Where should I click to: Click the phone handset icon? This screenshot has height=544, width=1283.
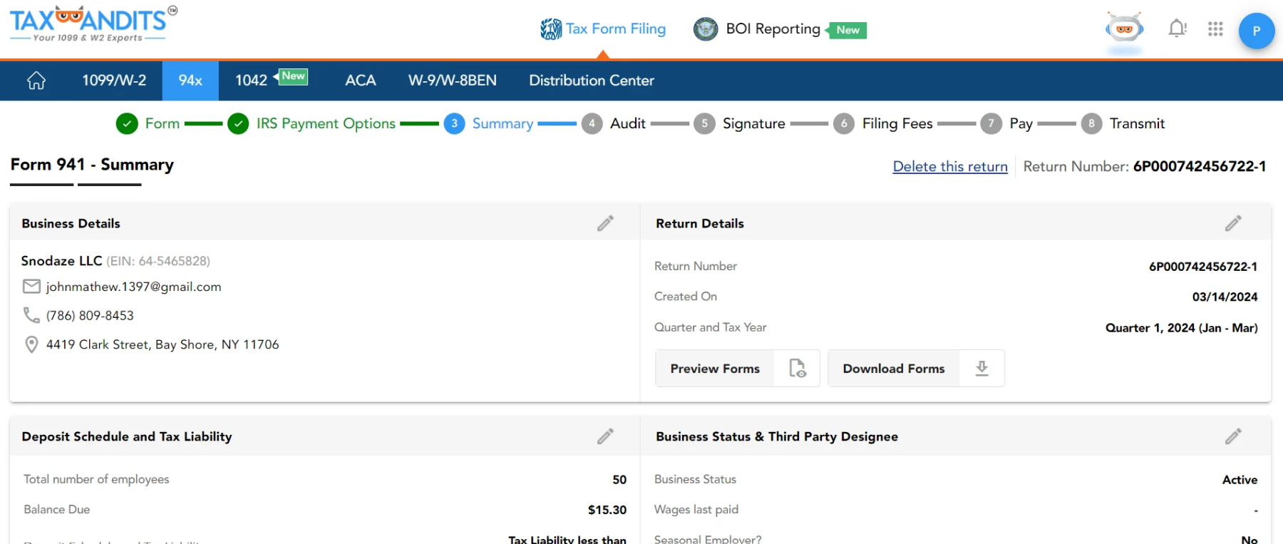coord(31,315)
